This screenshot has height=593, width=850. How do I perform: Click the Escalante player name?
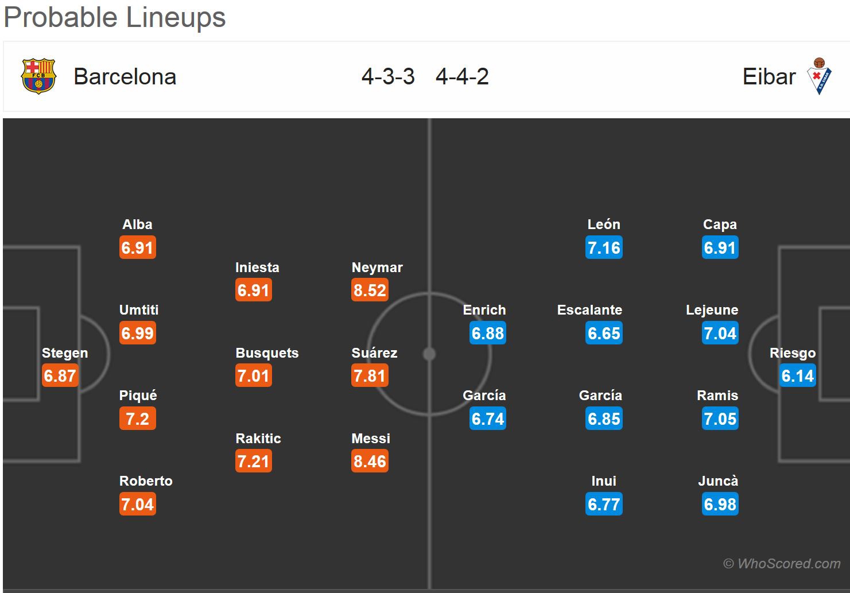[x=589, y=310]
